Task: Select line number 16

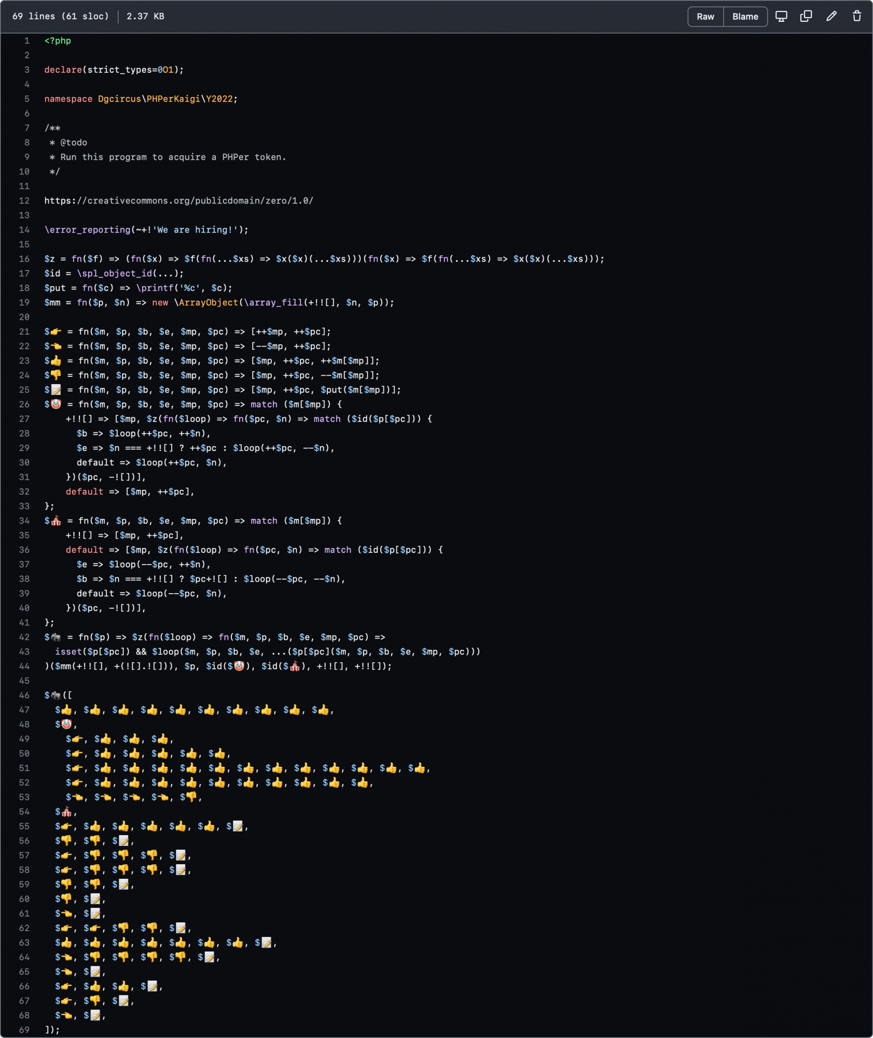Action: 24,258
